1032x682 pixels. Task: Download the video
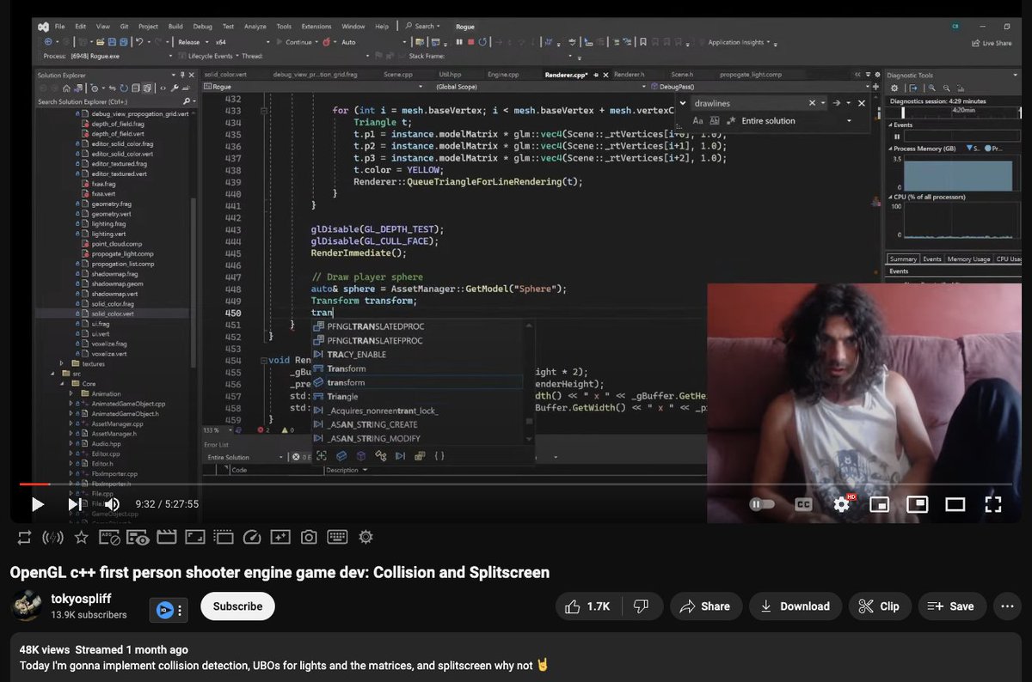click(x=795, y=606)
